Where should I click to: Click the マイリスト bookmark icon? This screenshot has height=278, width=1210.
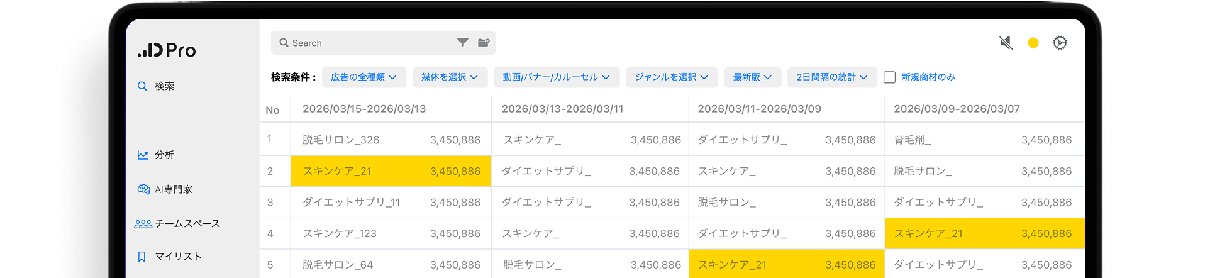tap(142, 257)
